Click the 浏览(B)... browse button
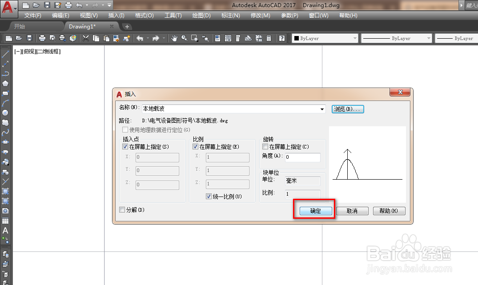The width and height of the screenshot is (478, 285). tap(348, 109)
